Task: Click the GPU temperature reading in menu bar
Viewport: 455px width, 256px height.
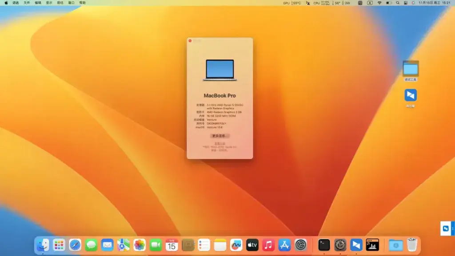Action: click(292, 3)
